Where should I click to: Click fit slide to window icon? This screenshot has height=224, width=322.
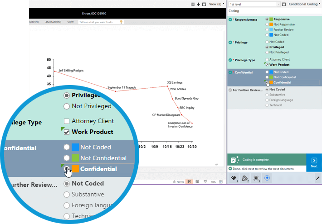(x=221, y=182)
